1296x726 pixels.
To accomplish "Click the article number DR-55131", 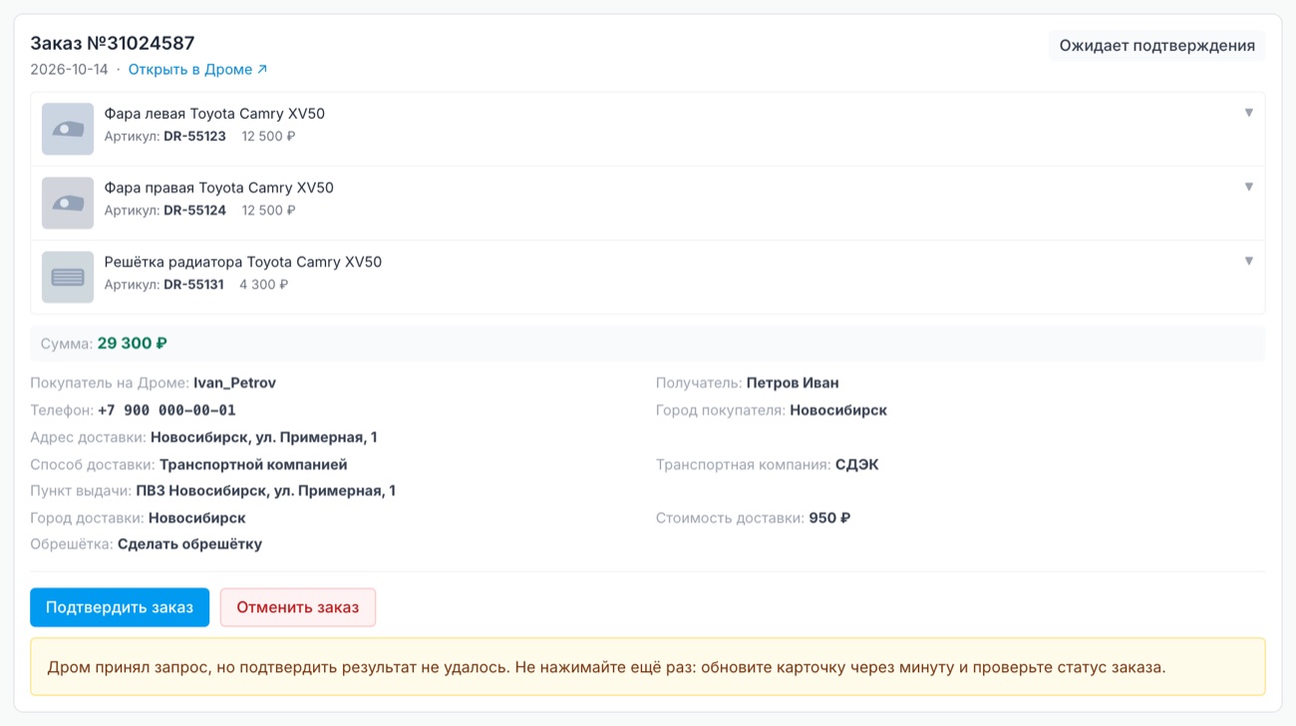I will (193, 284).
